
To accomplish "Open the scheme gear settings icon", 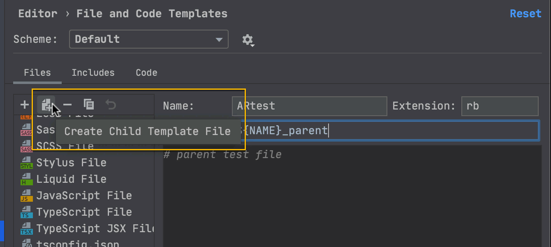I will [x=248, y=40].
